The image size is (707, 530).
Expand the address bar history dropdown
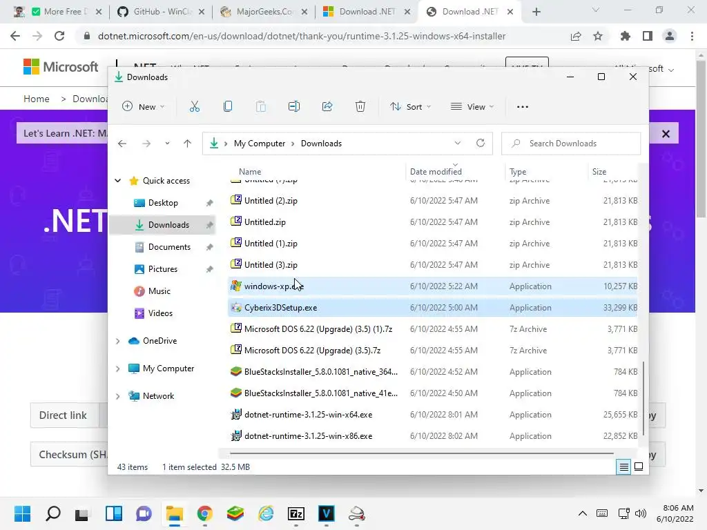click(458, 144)
